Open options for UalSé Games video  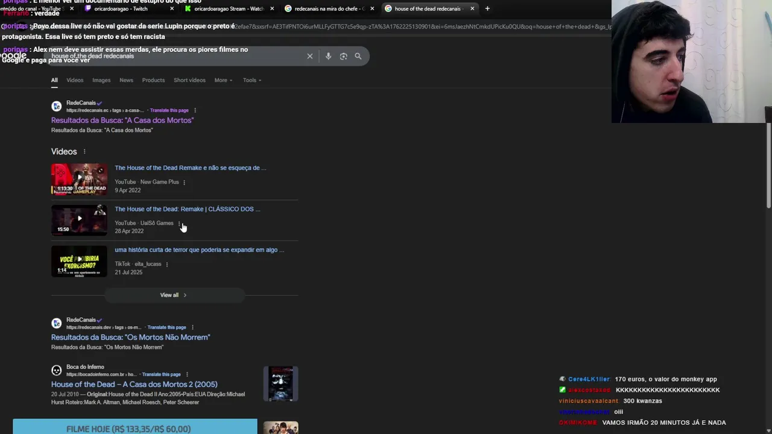tap(179, 223)
